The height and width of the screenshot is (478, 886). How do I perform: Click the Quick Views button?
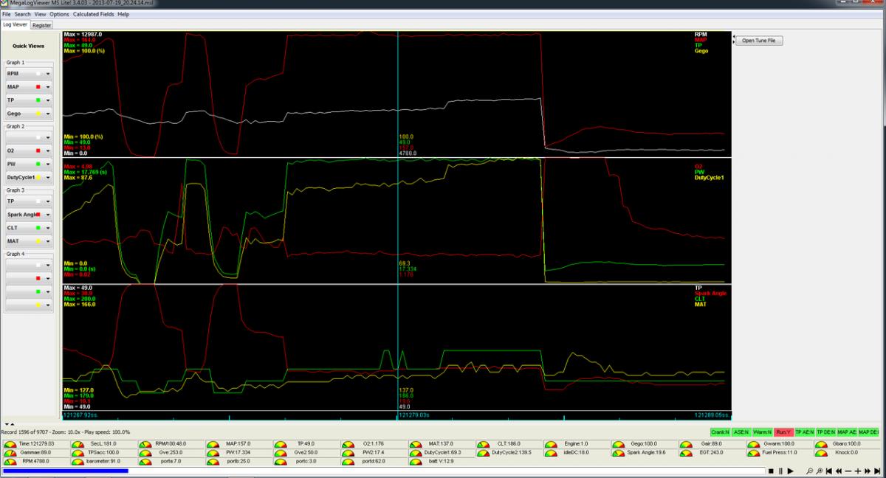pyautogui.click(x=28, y=46)
